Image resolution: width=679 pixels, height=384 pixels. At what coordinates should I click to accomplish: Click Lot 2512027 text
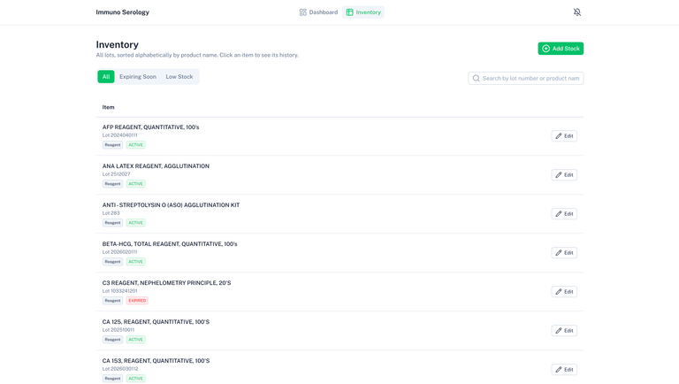tap(116, 174)
